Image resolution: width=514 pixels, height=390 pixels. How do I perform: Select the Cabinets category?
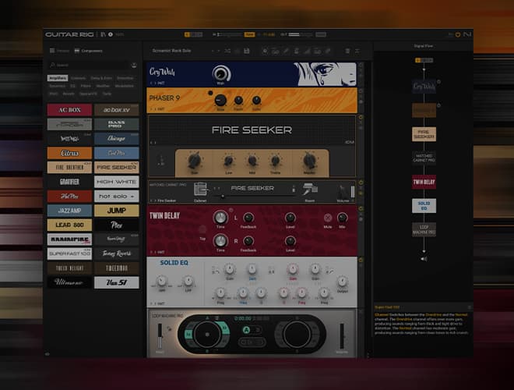coord(79,78)
